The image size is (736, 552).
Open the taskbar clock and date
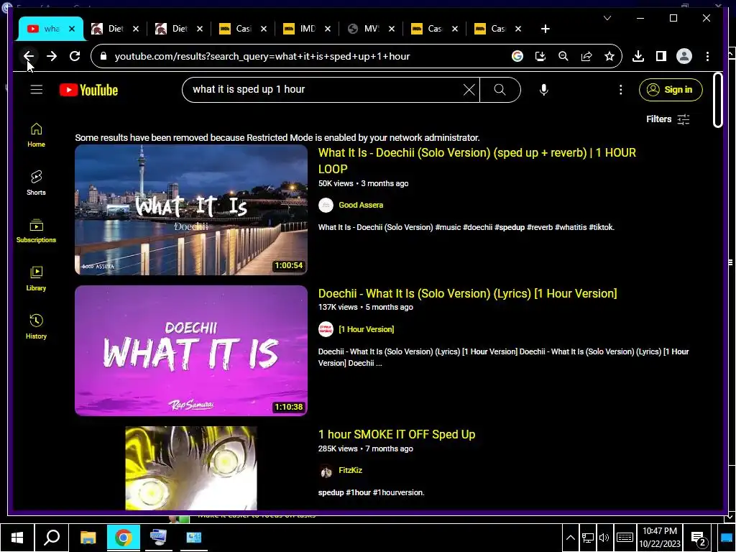tap(660, 538)
